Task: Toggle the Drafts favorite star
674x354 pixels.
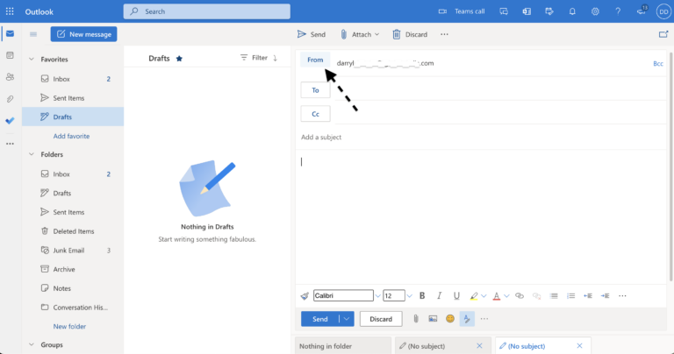Action: click(179, 58)
